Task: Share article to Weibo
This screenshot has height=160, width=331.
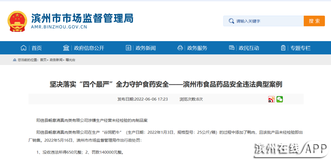Action: click(271, 99)
